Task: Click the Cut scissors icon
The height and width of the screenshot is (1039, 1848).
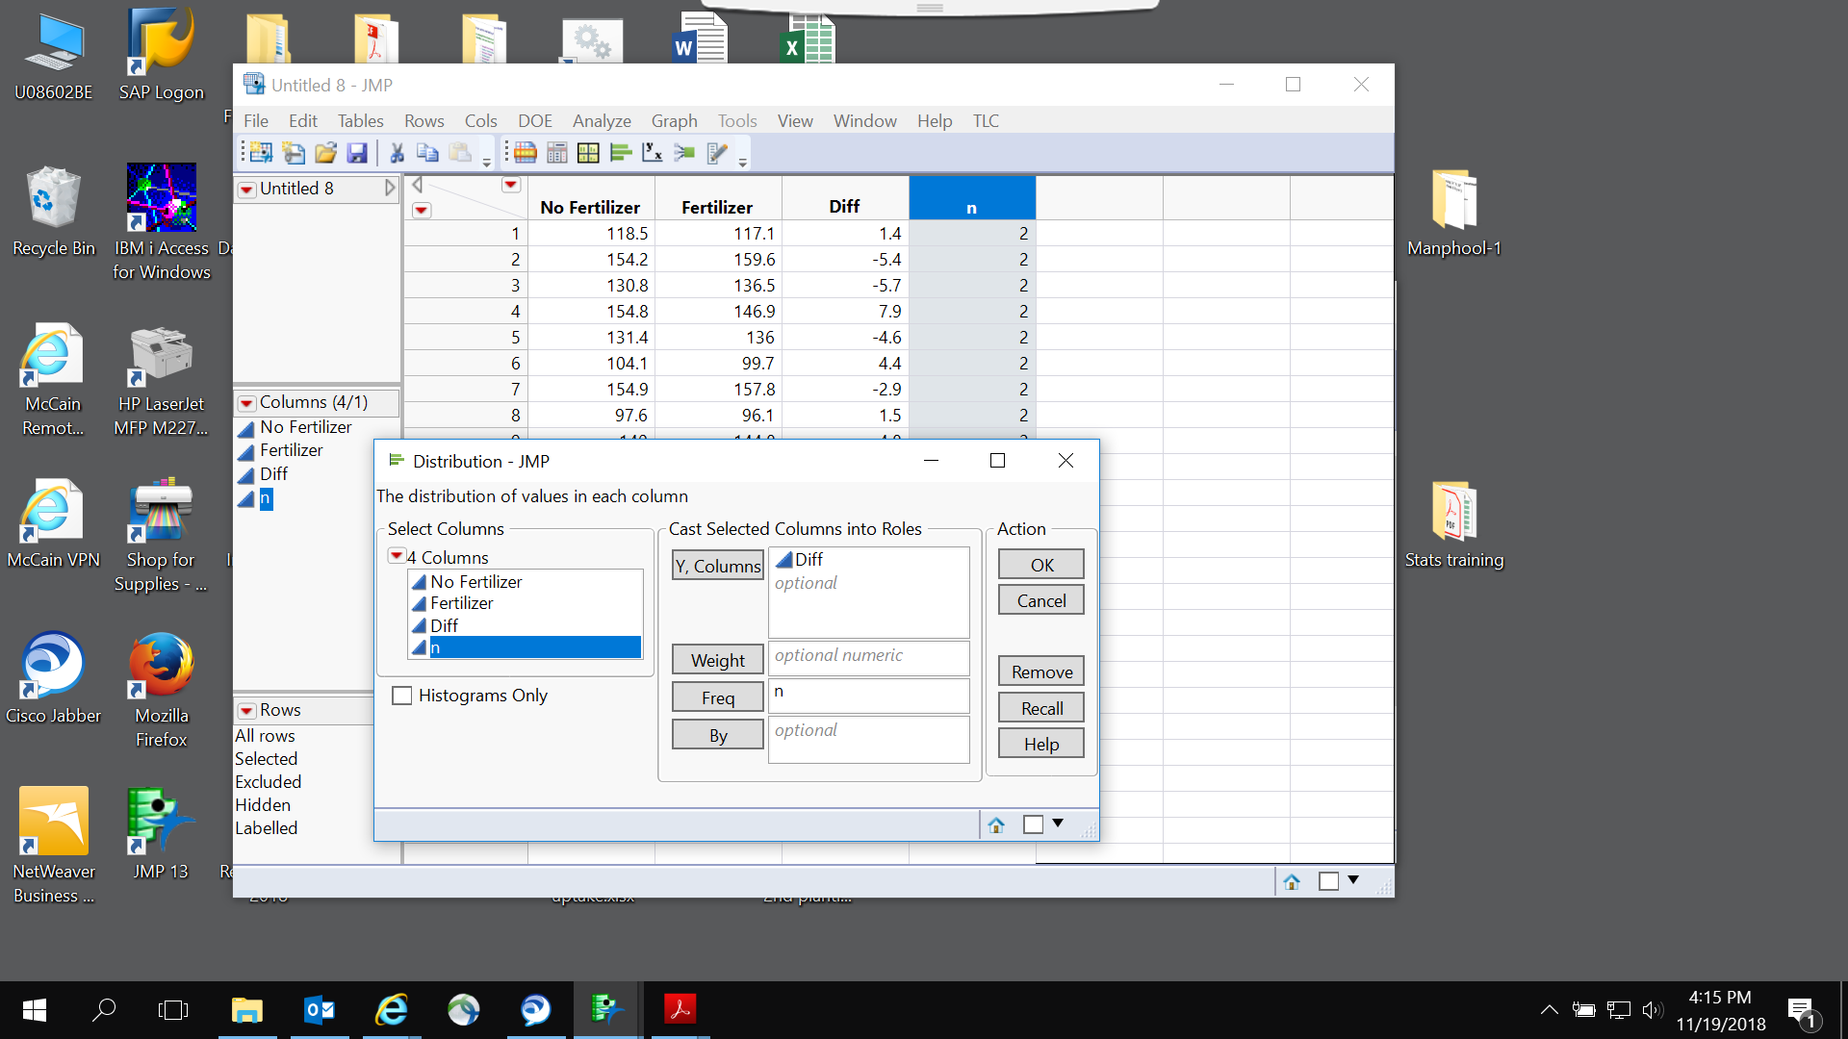Action: tap(397, 152)
